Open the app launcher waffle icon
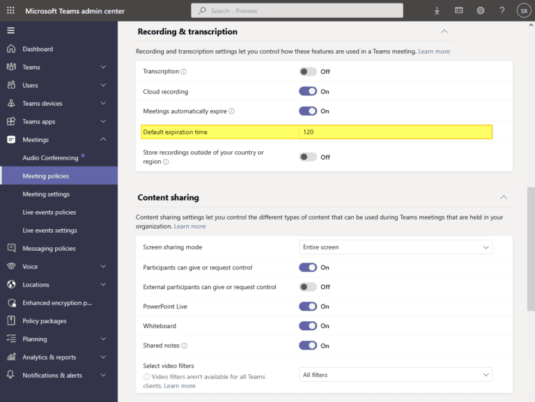 [10, 10]
